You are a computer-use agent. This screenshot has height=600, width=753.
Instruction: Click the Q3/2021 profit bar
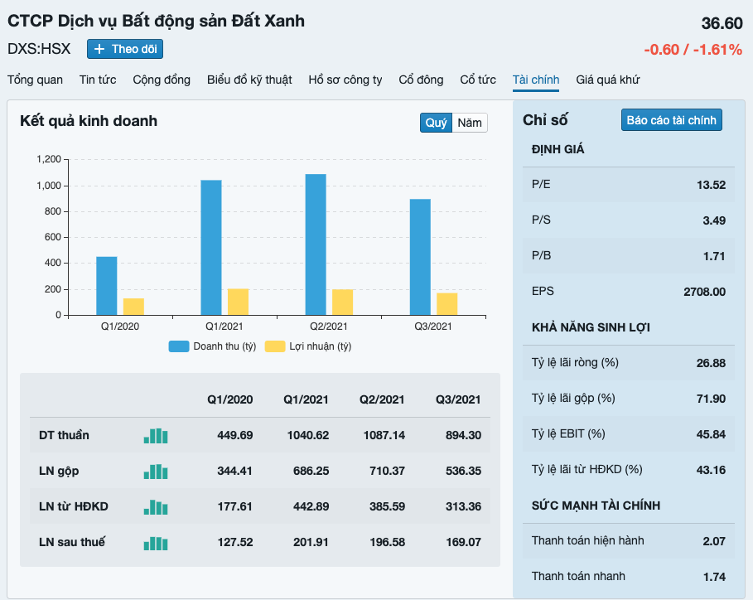pos(447,304)
